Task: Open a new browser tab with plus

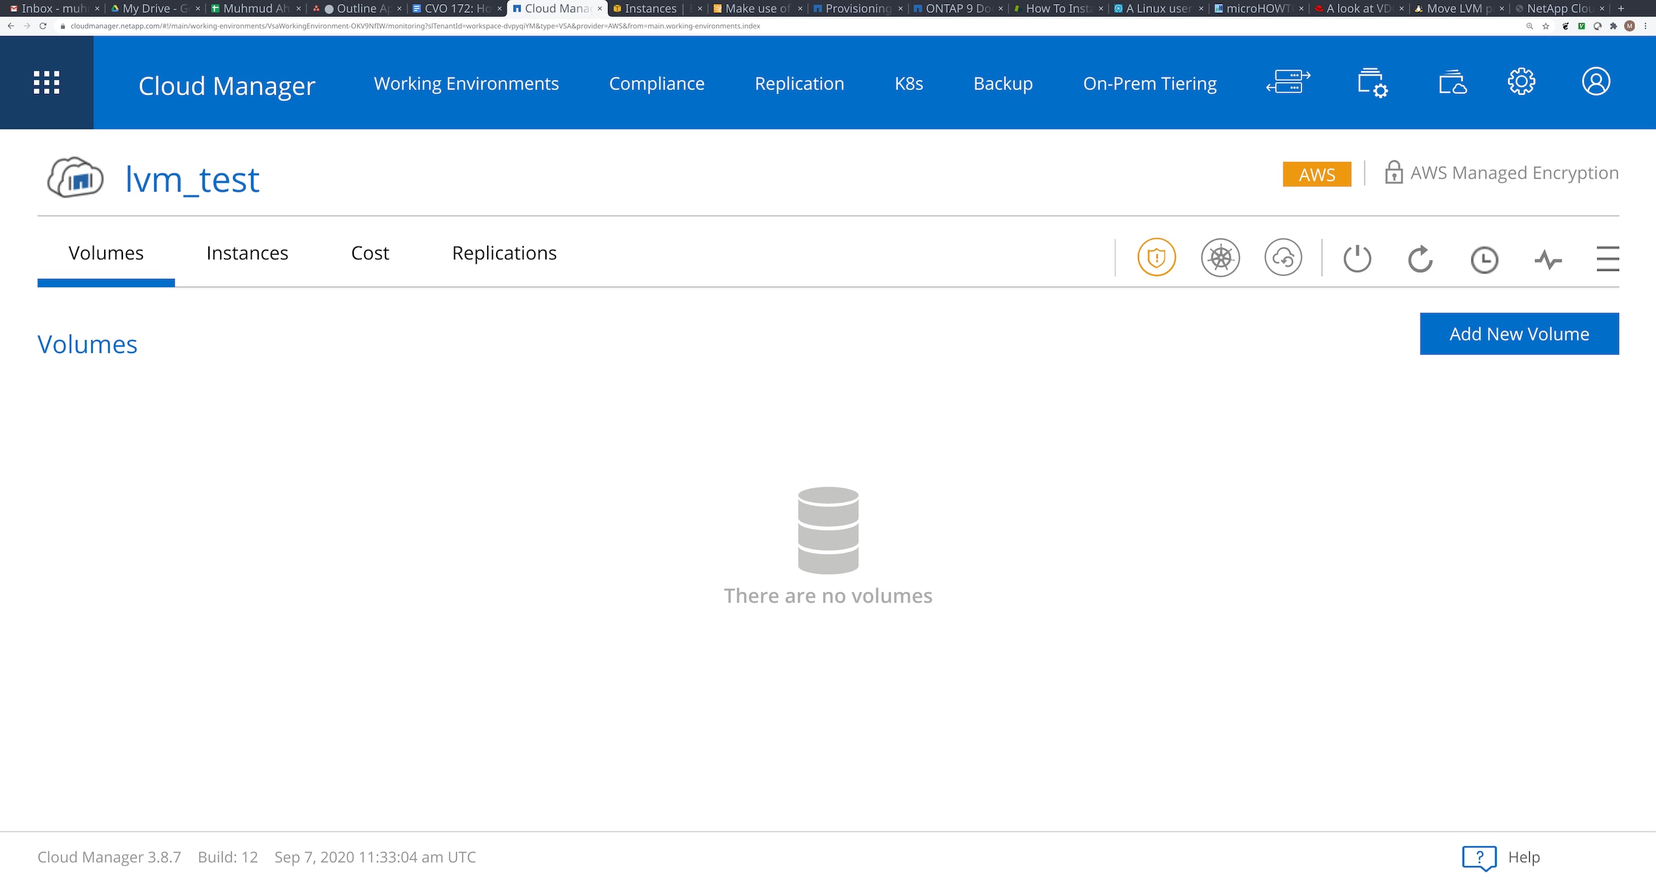Action: pyautogui.click(x=1621, y=8)
